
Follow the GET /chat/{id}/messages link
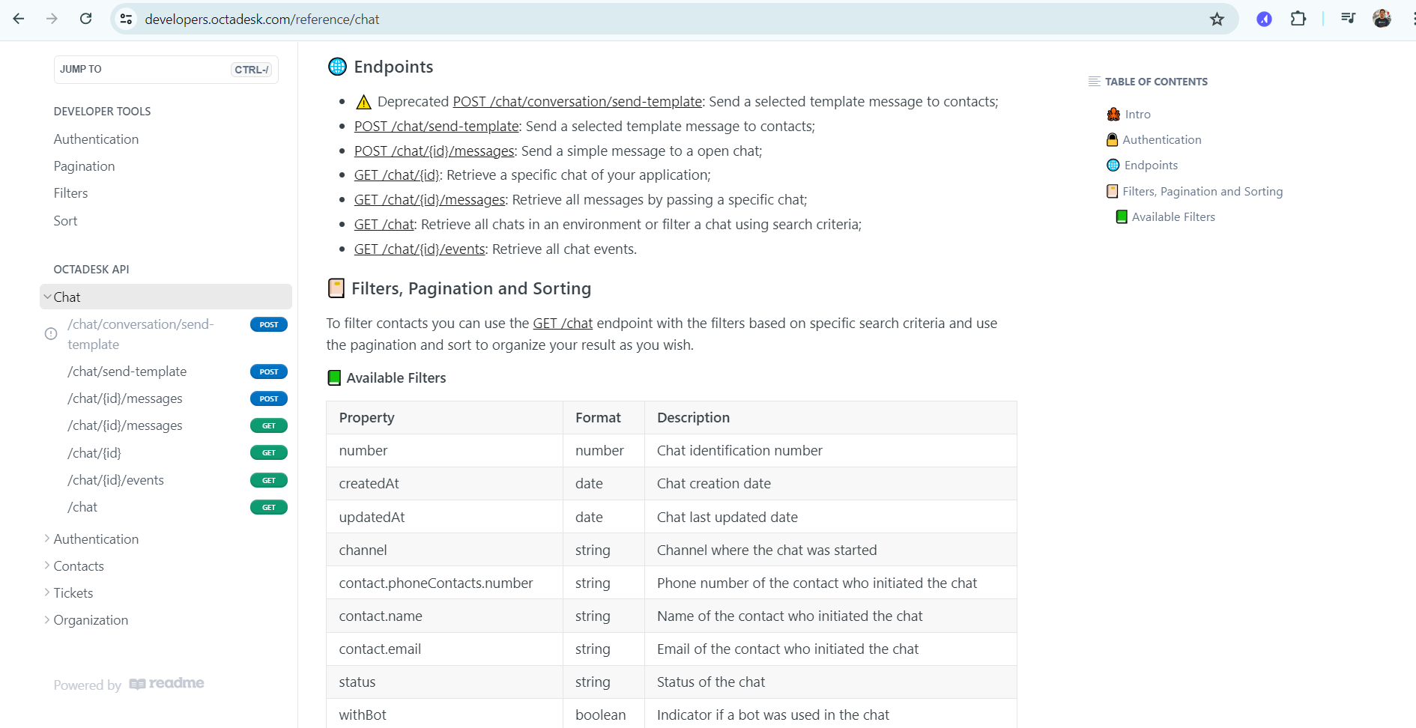pos(430,200)
